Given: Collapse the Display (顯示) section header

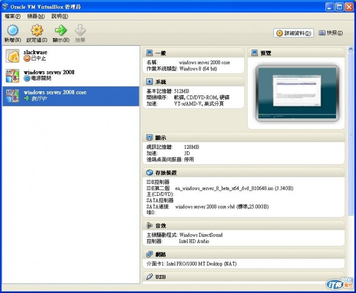Looking at the screenshot, I should click(243, 138).
